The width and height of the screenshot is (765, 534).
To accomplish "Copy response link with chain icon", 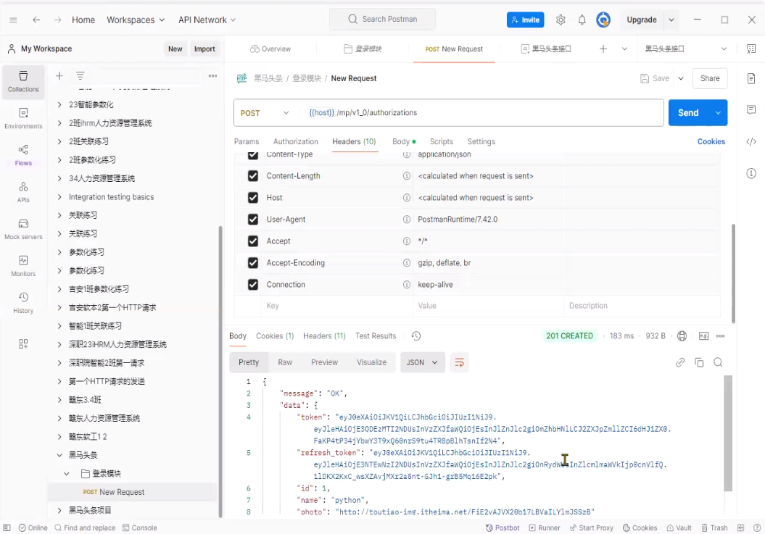I will pos(680,362).
